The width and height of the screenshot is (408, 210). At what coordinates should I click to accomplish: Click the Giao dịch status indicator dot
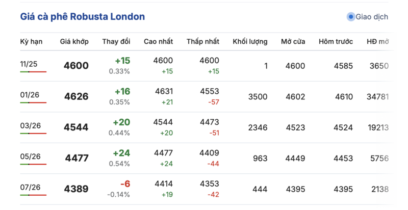(x=351, y=17)
